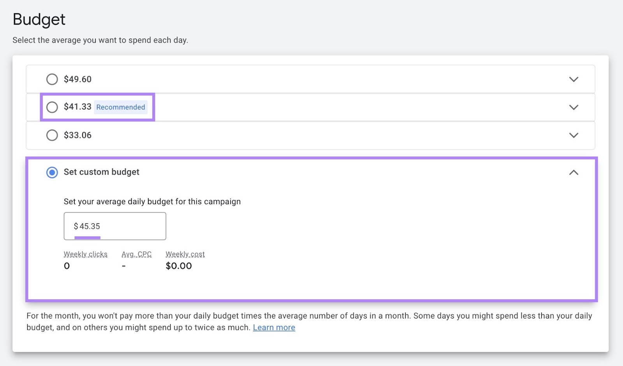Expand the $41.33 recommended budget row
623x366 pixels.
tap(573, 107)
